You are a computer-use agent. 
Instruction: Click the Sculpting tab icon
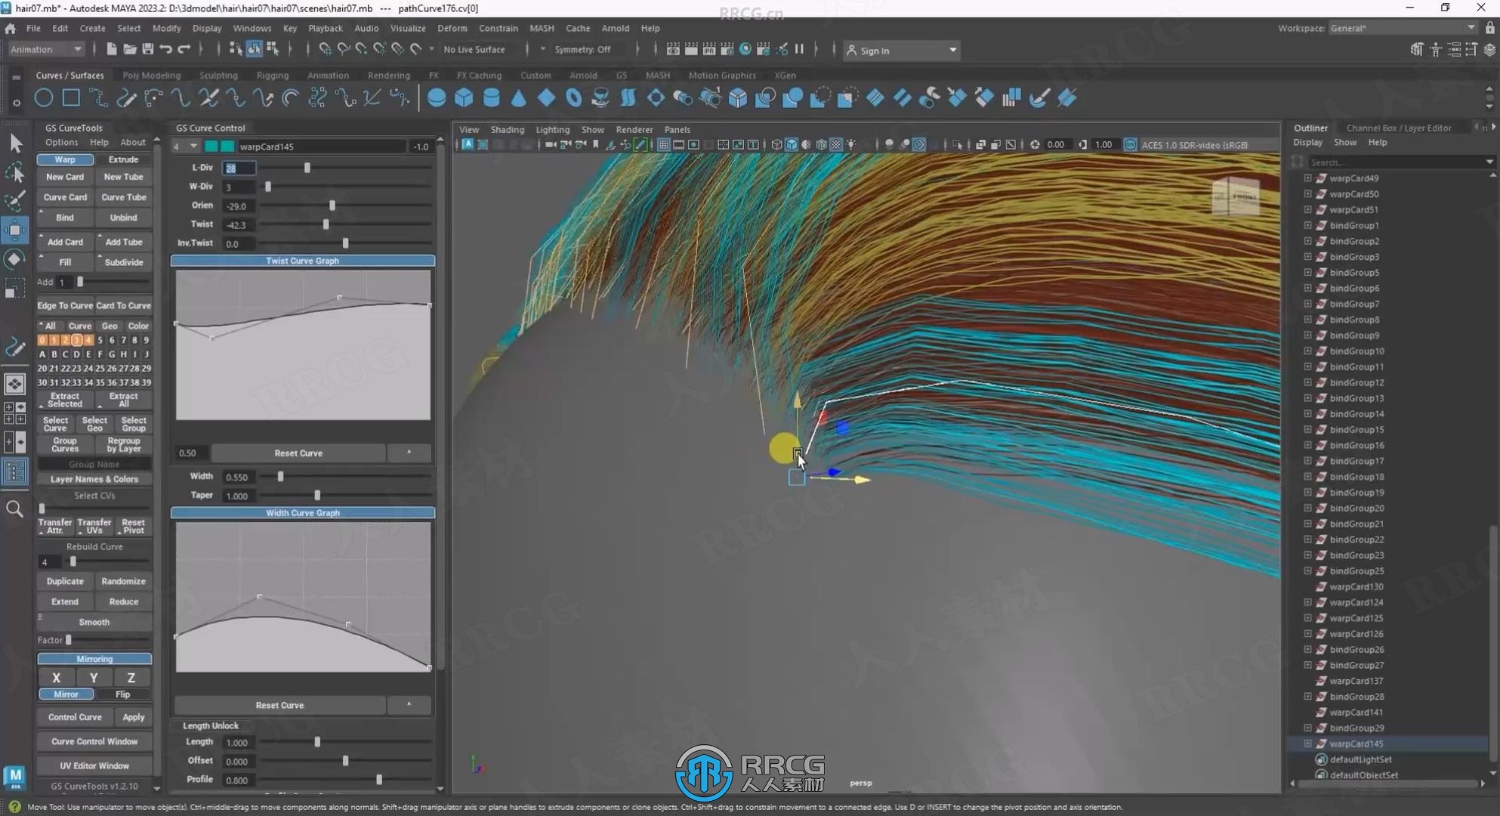click(218, 74)
